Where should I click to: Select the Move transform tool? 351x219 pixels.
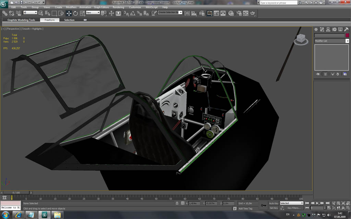click(69, 13)
